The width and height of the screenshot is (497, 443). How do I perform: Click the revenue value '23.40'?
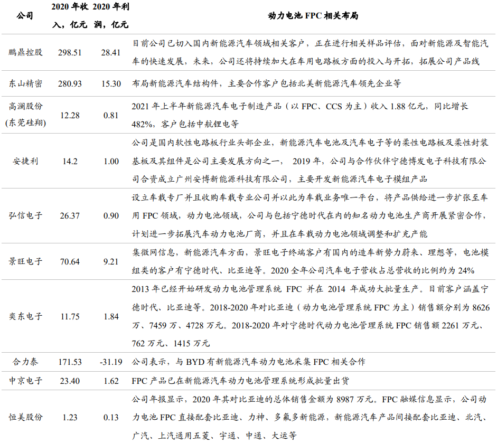point(70,381)
